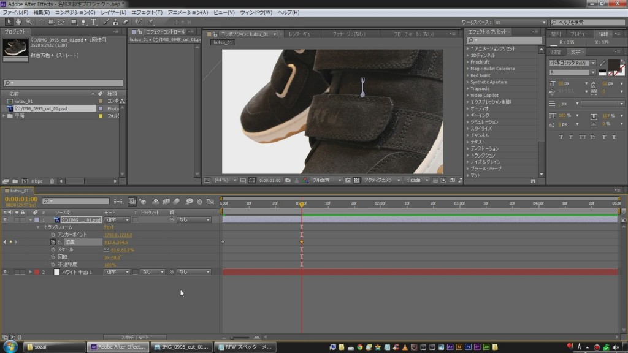Viewport: 628px width, 353px height.
Task: Toggle the transparency grid button
Action: click(356, 181)
